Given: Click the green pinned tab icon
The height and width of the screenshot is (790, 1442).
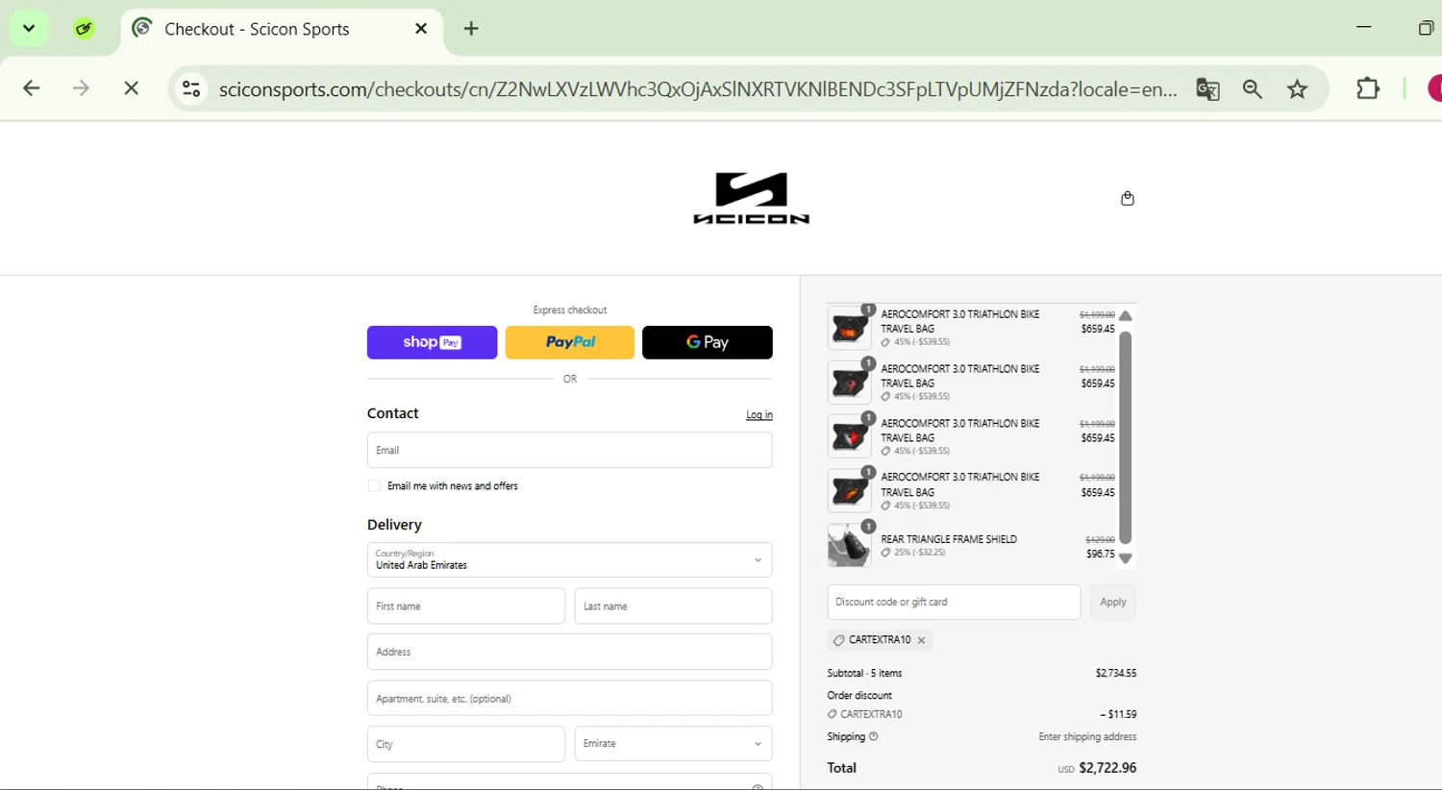Looking at the screenshot, I should (x=85, y=29).
